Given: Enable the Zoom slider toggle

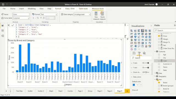Looking at the screenshot, I should (147, 72).
